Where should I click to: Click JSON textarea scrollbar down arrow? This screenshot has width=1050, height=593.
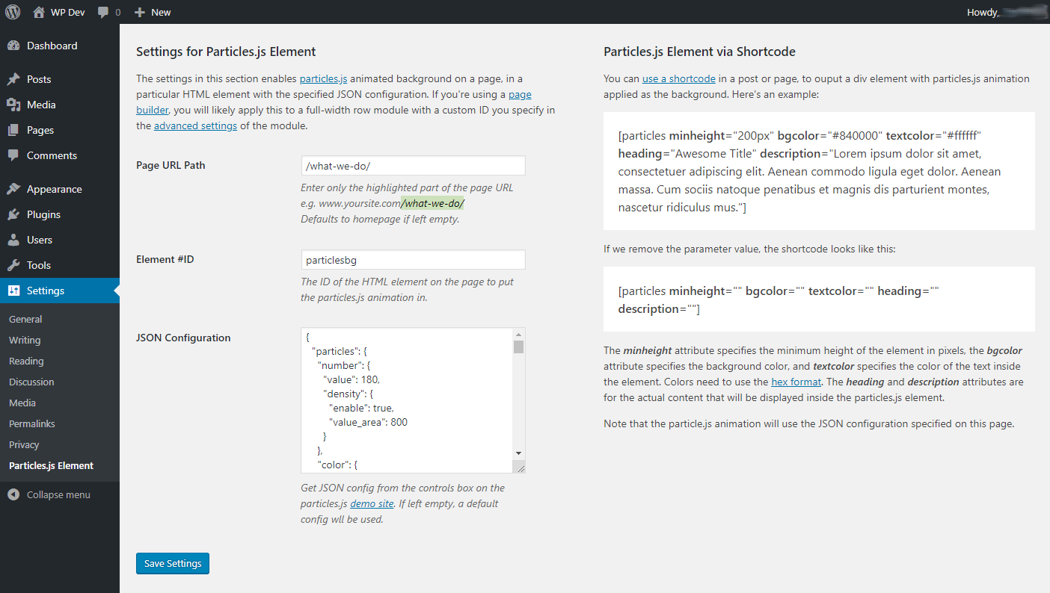click(x=518, y=453)
